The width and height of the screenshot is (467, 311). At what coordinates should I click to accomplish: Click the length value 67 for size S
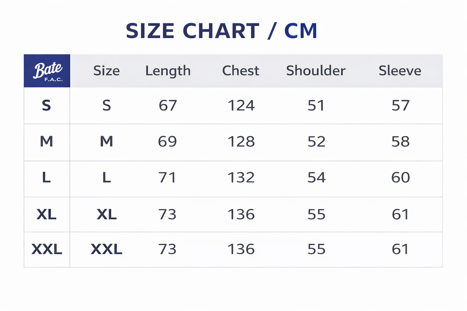[x=167, y=106]
